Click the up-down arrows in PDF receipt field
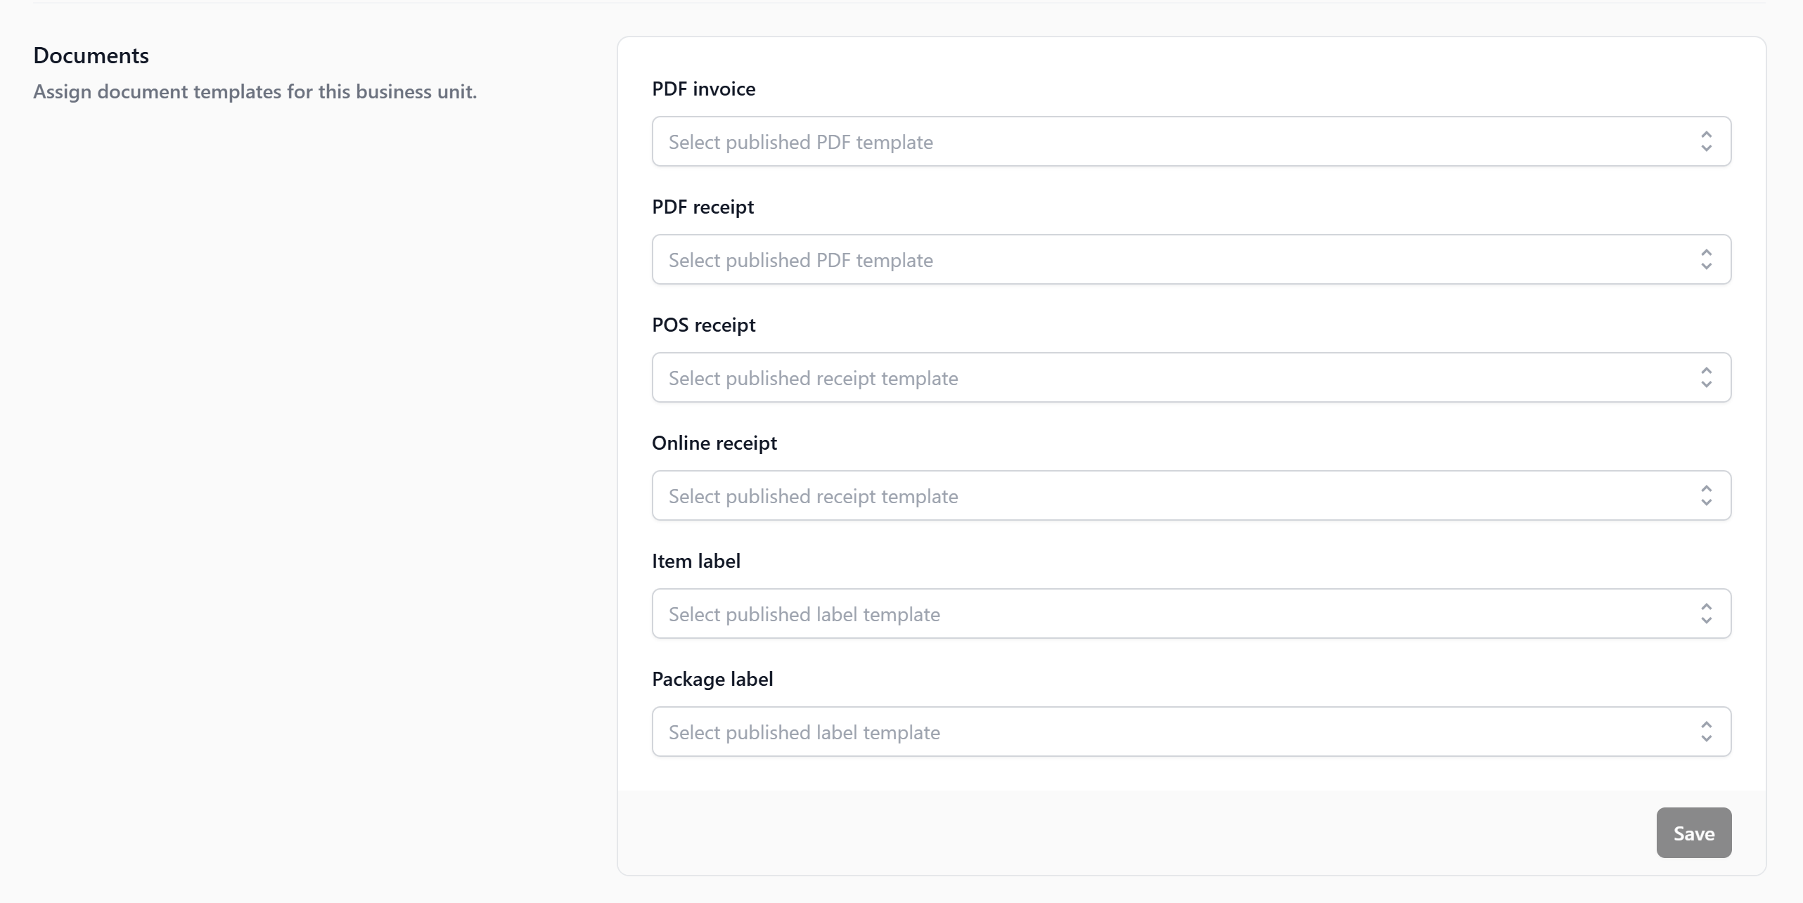The image size is (1803, 903). point(1706,259)
